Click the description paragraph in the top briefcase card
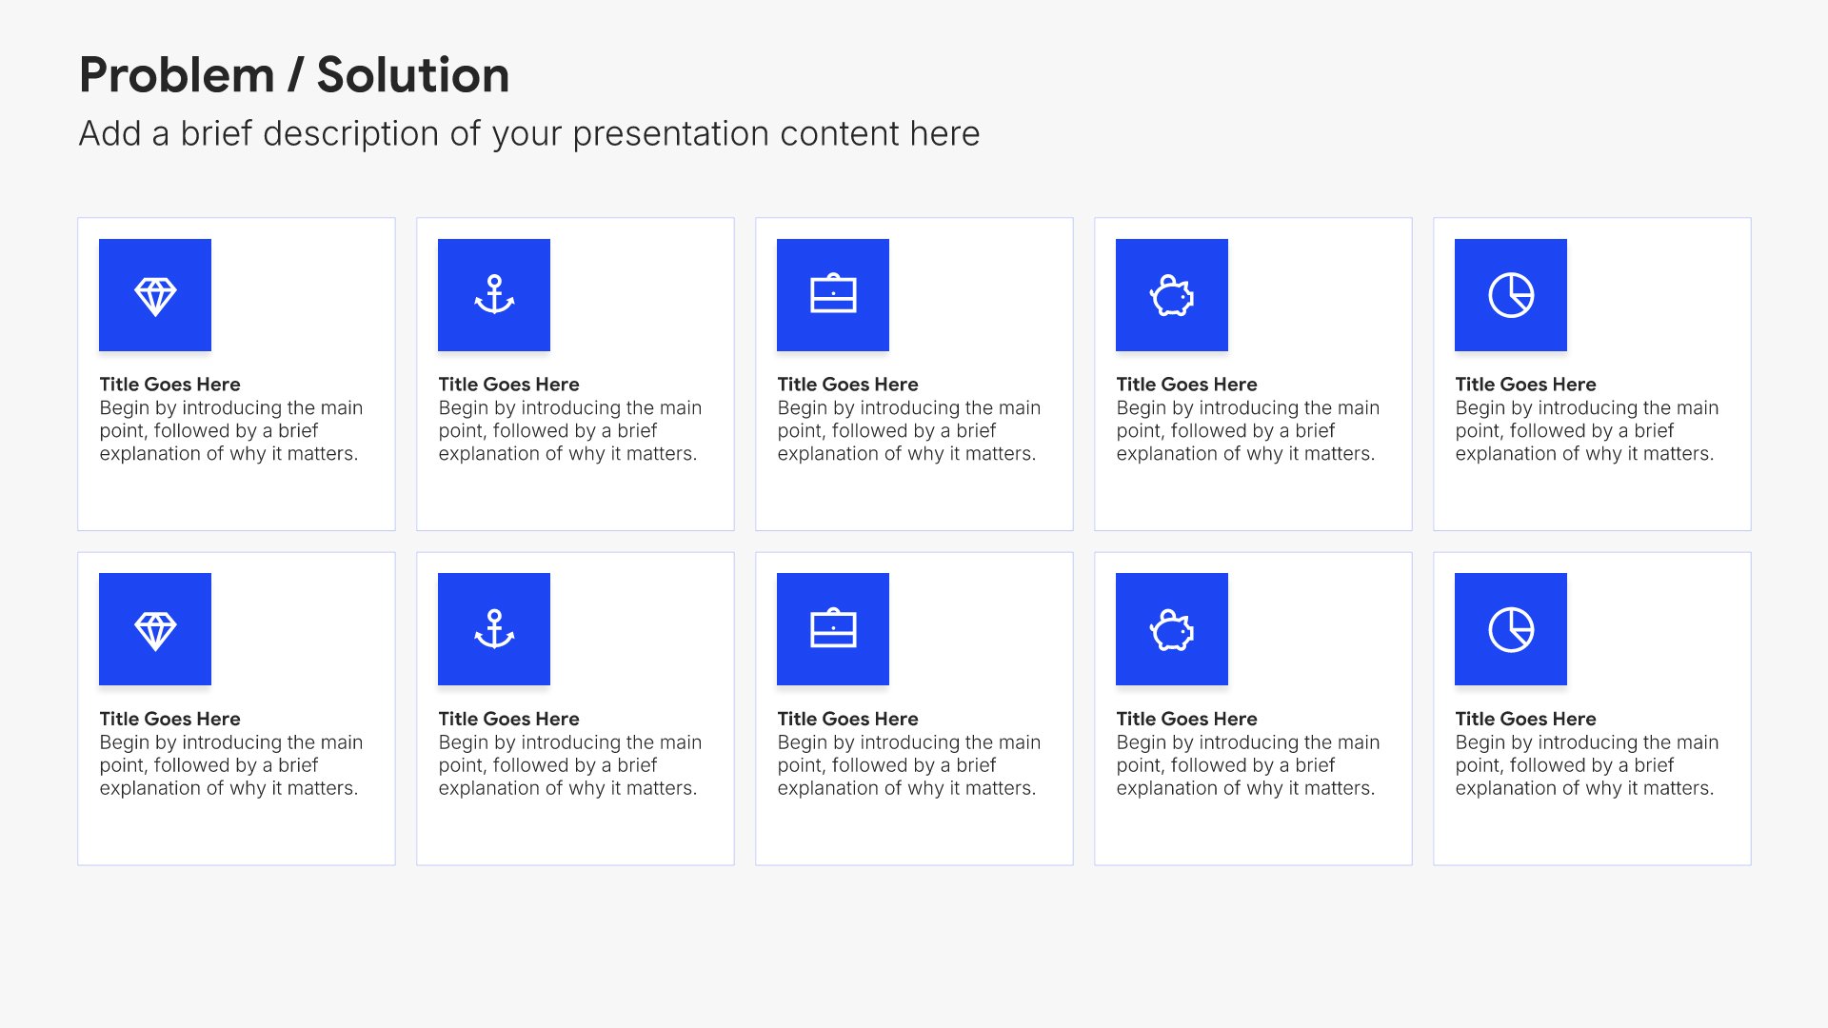The height and width of the screenshot is (1028, 1828). (909, 431)
